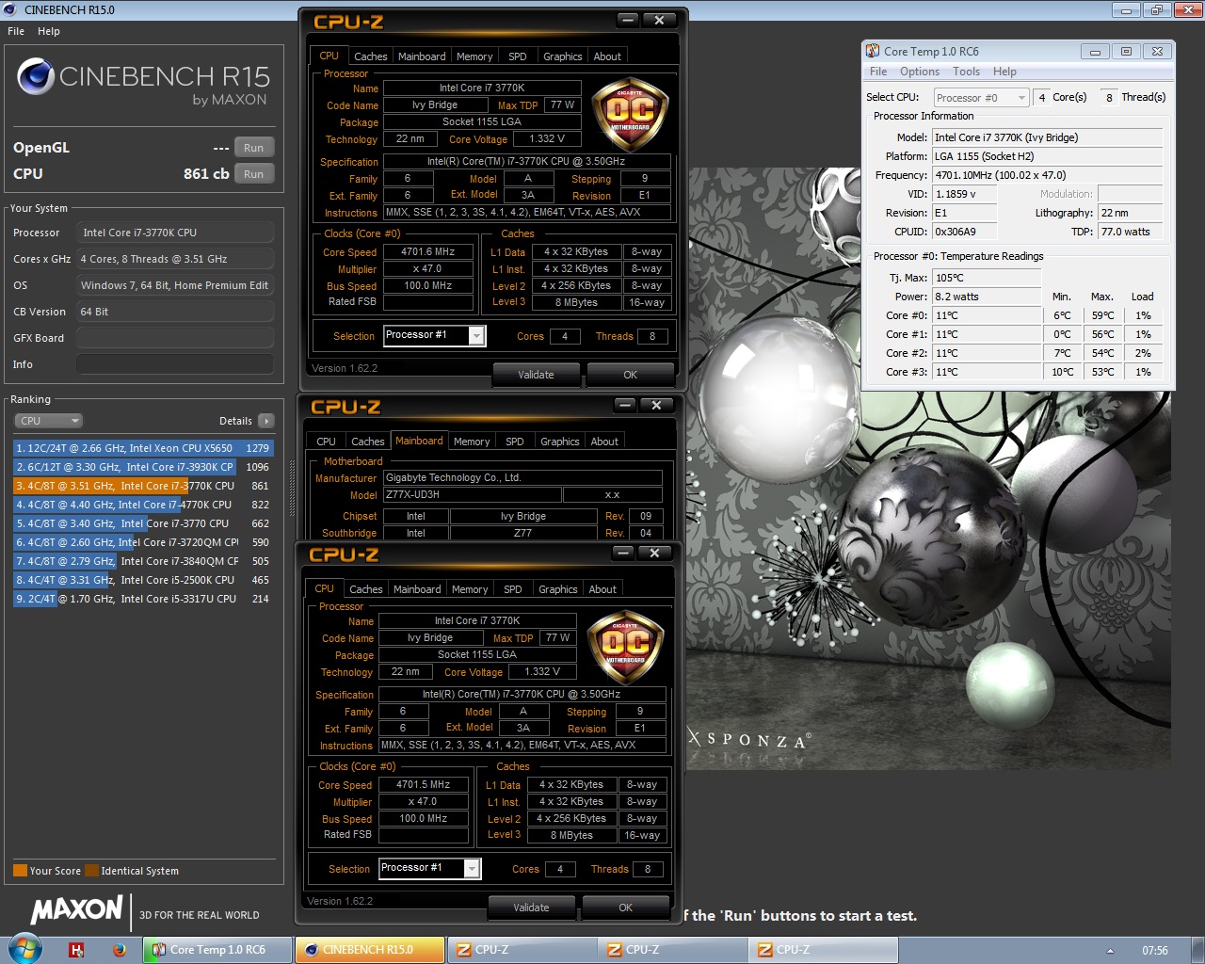Image resolution: width=1205 pixels, height=964 pixels.
Task: Select highlighted ranking row i7-3770K 861
Action: tap(142, 486)
